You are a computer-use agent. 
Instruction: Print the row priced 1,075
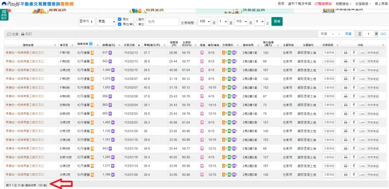[x=345, y=79]
